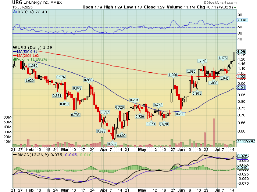
Task: Click the date 15-Jul-2025
Action: click(x=22, y=7)
